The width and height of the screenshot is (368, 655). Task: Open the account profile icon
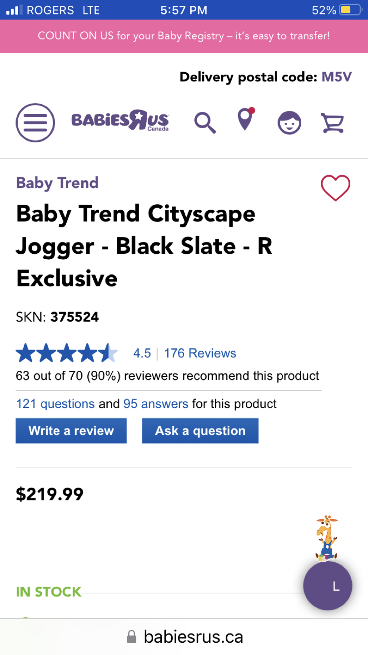pos(289,122)
